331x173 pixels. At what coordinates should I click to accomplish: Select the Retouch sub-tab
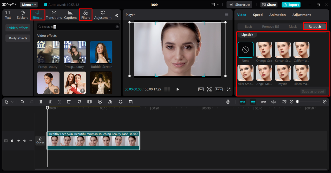pos(315,27)
